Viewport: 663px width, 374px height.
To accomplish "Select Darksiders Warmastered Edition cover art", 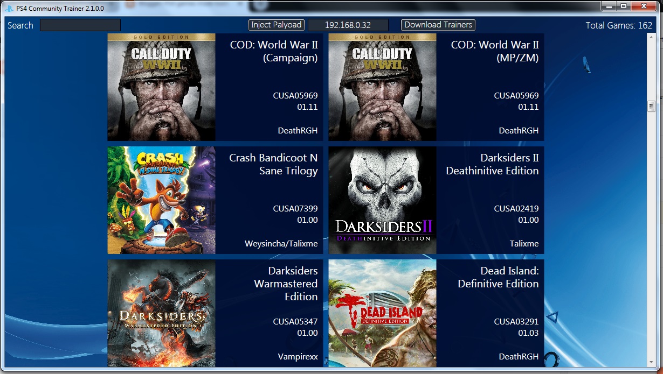I will tap(161, 313).
